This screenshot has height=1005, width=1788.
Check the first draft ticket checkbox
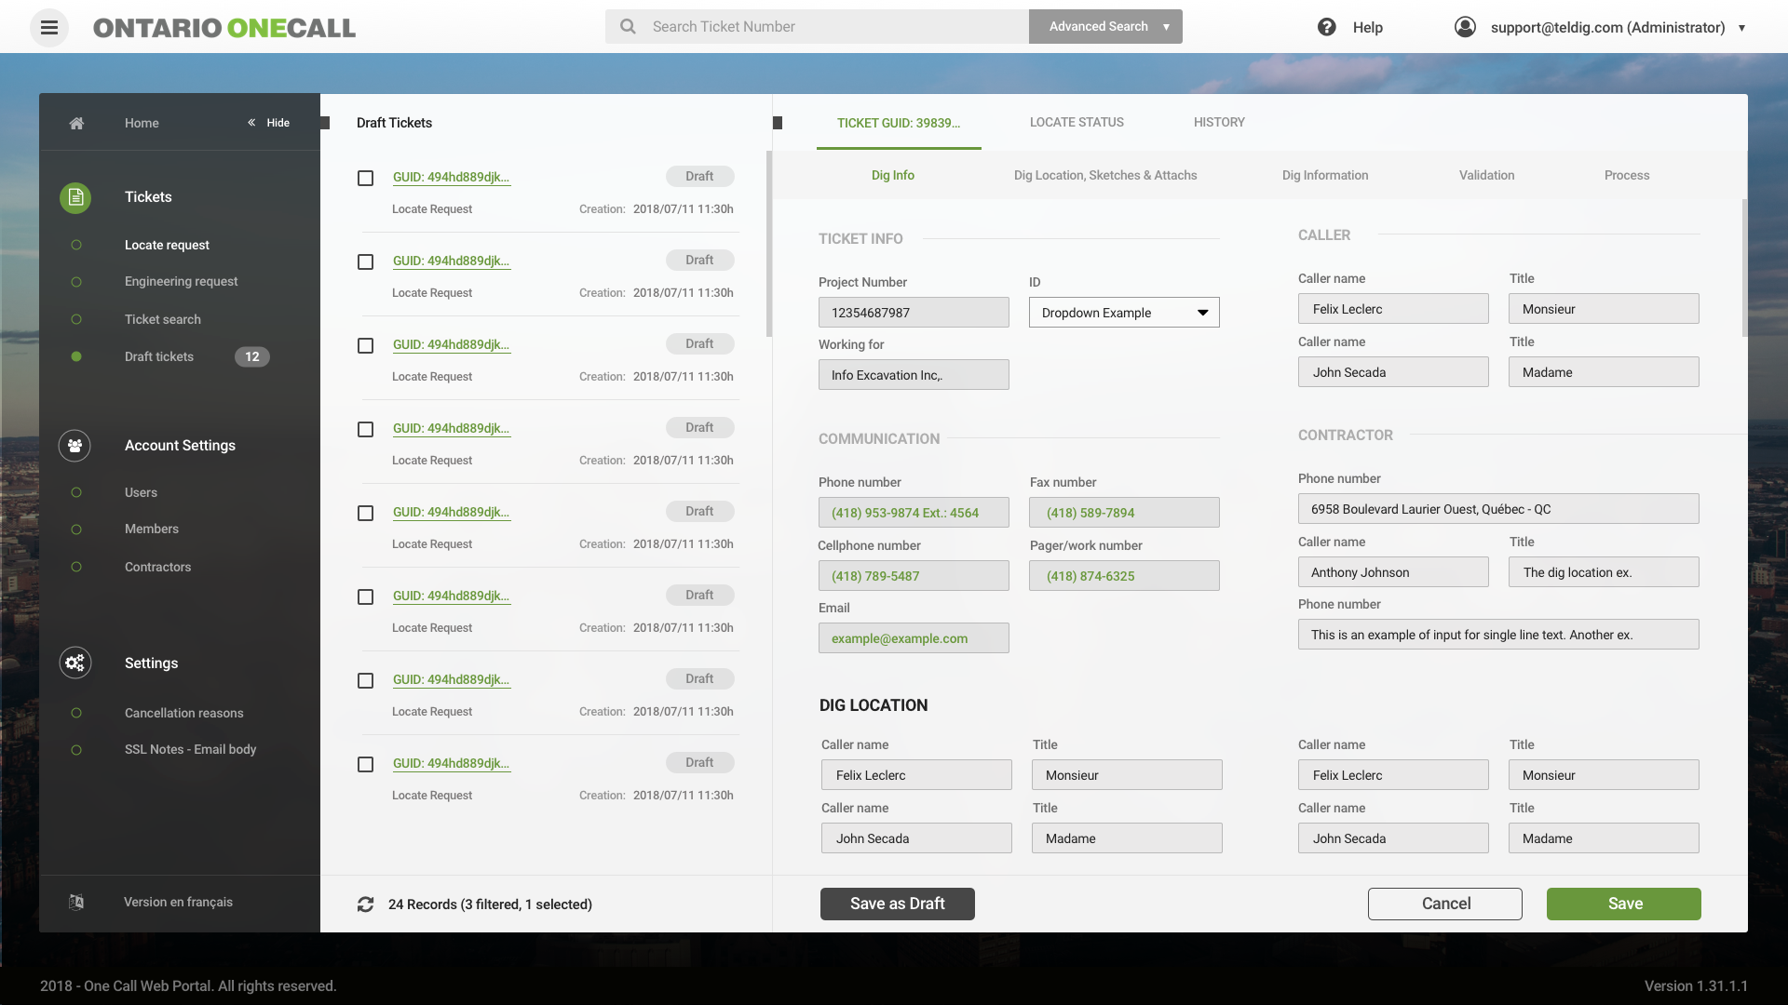(366, 178)
